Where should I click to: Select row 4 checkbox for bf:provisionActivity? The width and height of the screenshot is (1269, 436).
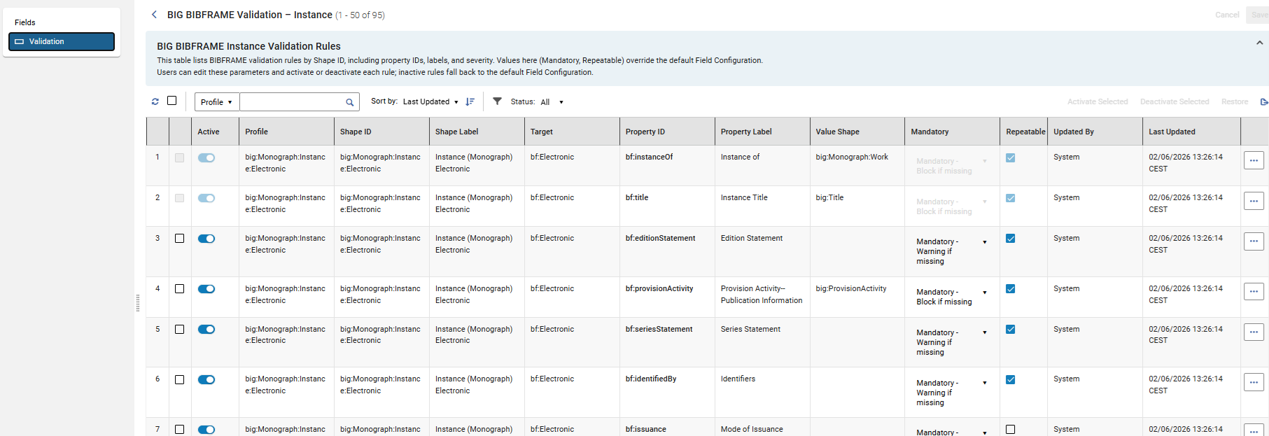(x=180, y=289)
